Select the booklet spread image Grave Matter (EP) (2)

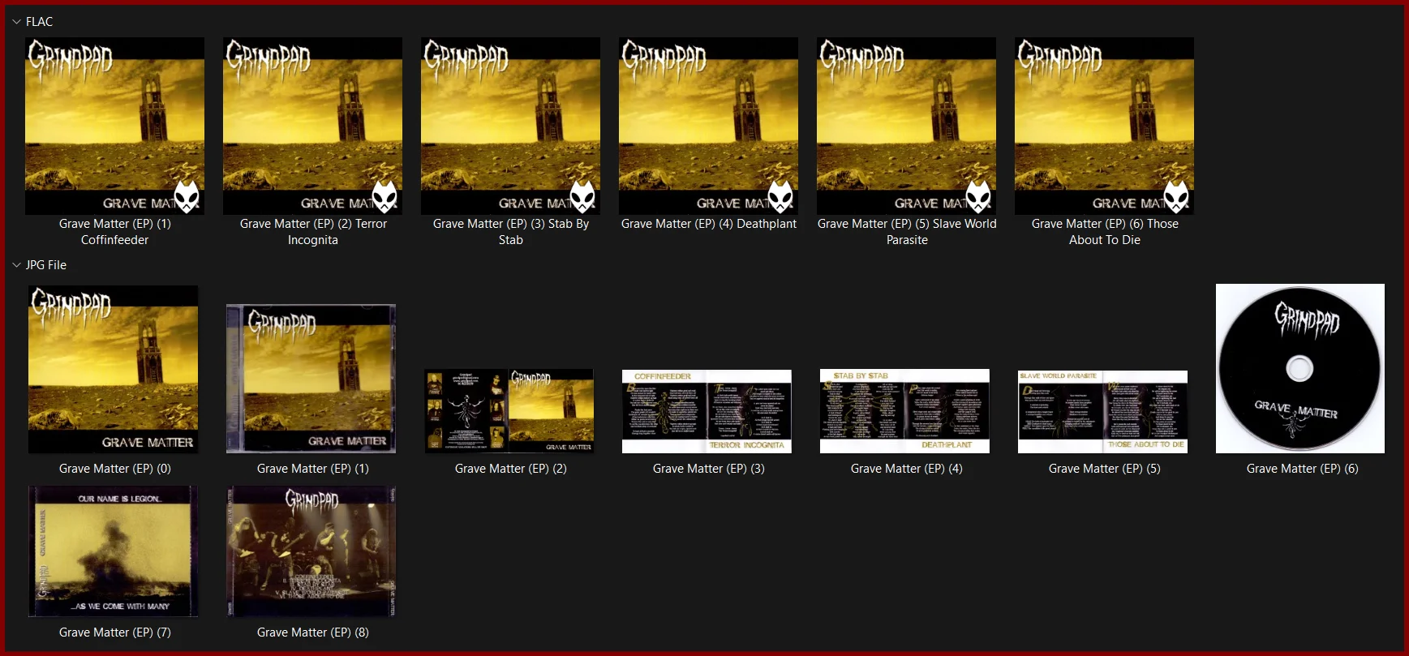[x=509, y=410]
